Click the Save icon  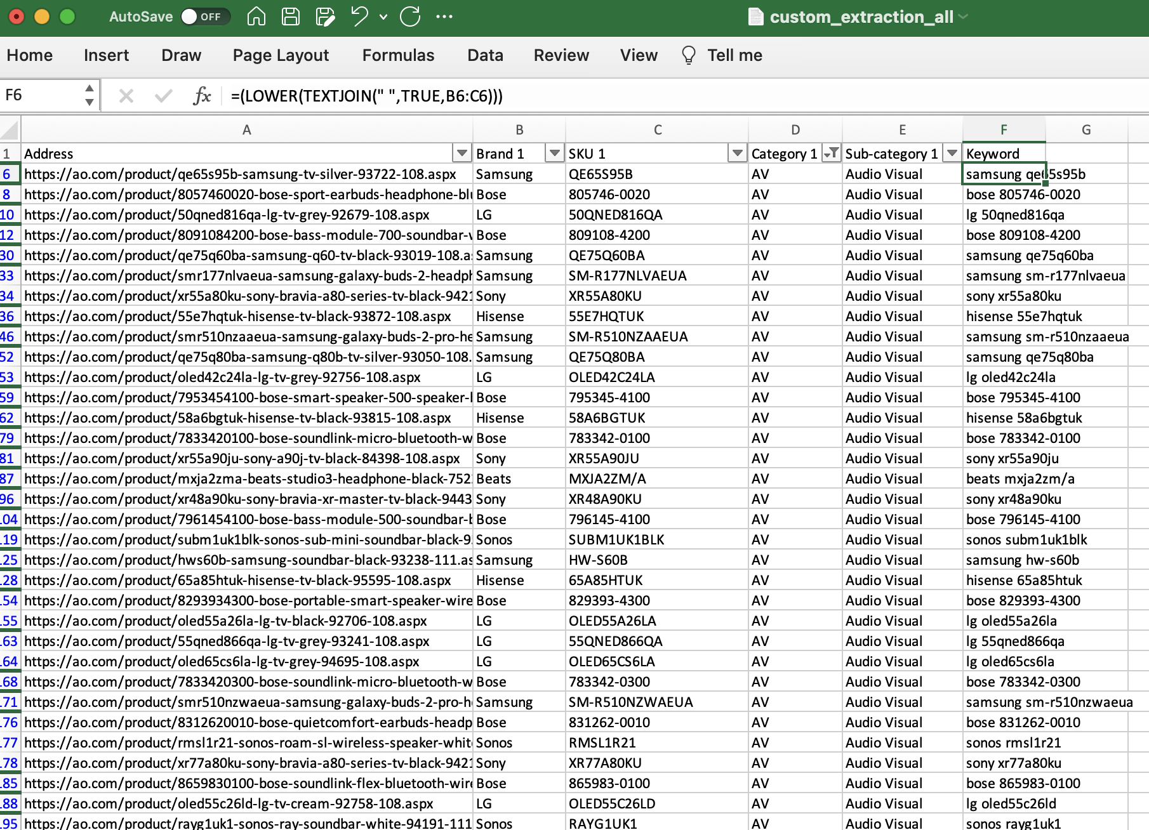291,16
